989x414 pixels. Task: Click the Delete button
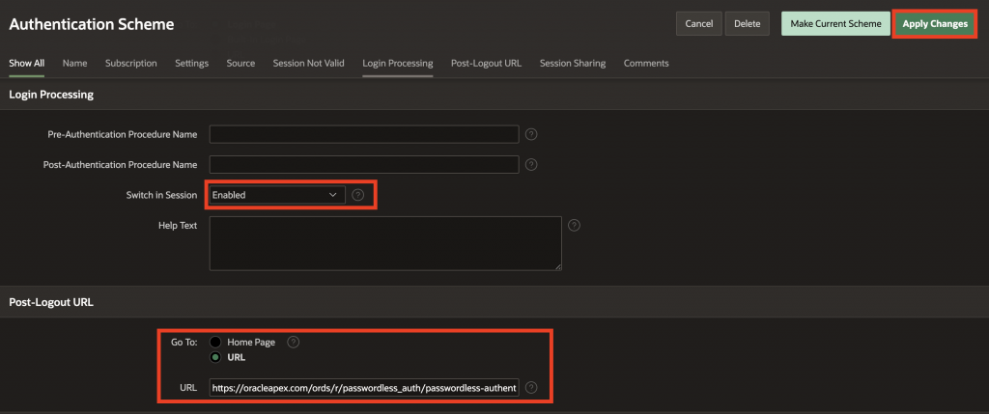click(x=748, y=24)
